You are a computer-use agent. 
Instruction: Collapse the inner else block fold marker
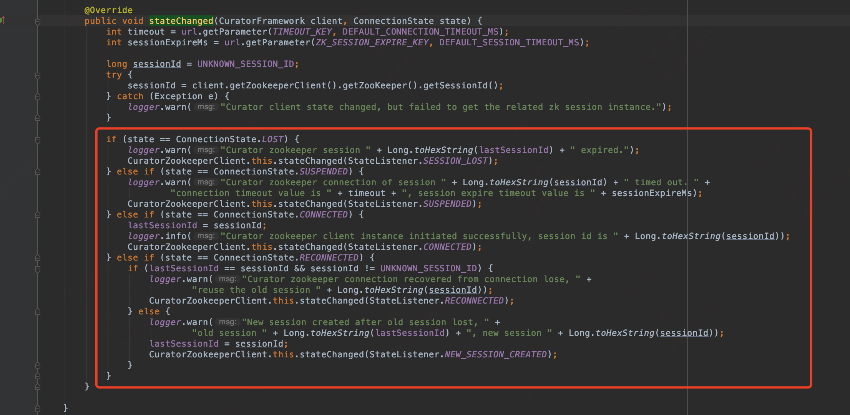pyautogui.click(x=38, y=312)
